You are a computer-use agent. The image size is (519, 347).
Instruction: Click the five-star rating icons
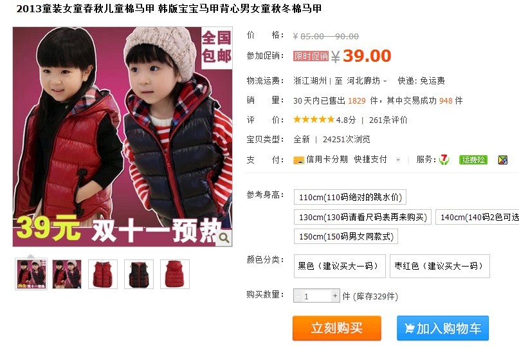(x=314, y=120)
